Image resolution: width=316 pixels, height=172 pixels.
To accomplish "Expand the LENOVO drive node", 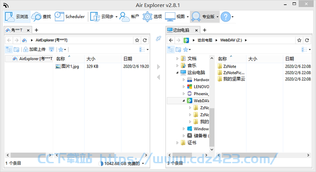I will click(183, 87).
